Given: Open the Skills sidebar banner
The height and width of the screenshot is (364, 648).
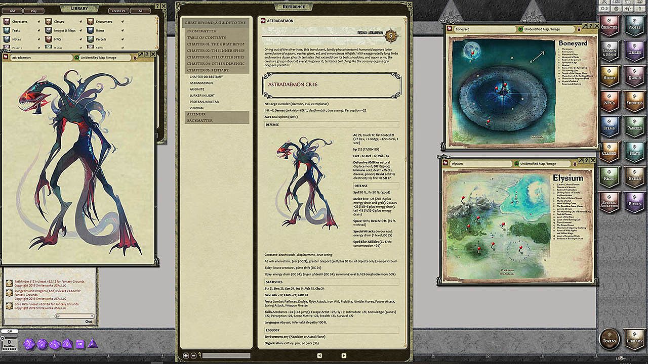Looking at the screenshot, I should [634, 177].
